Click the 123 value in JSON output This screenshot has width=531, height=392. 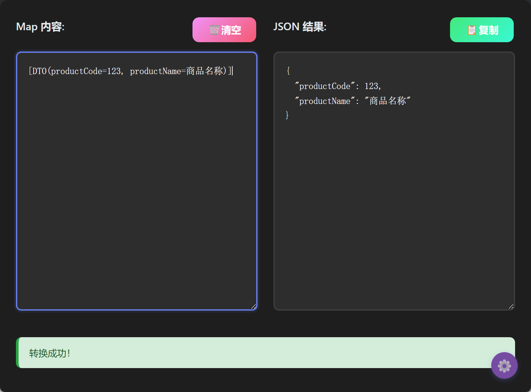[x=371, y=86]
